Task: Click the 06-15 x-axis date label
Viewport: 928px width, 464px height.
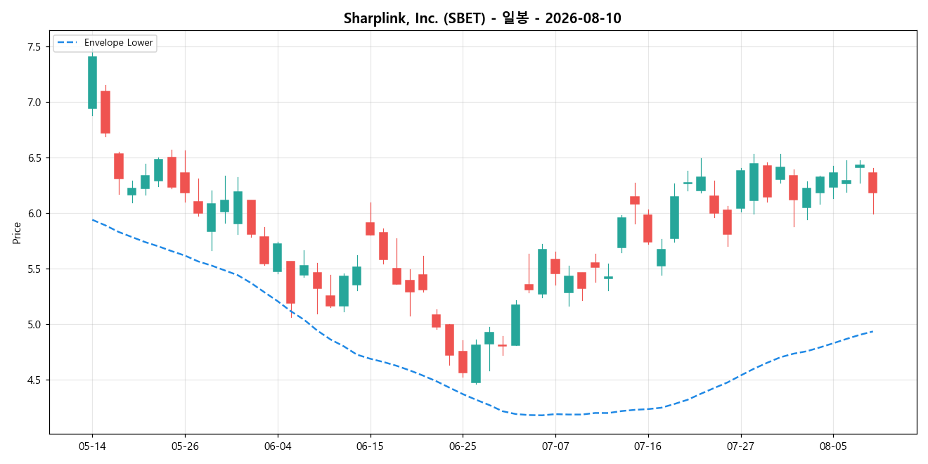Action: point(370,446)
